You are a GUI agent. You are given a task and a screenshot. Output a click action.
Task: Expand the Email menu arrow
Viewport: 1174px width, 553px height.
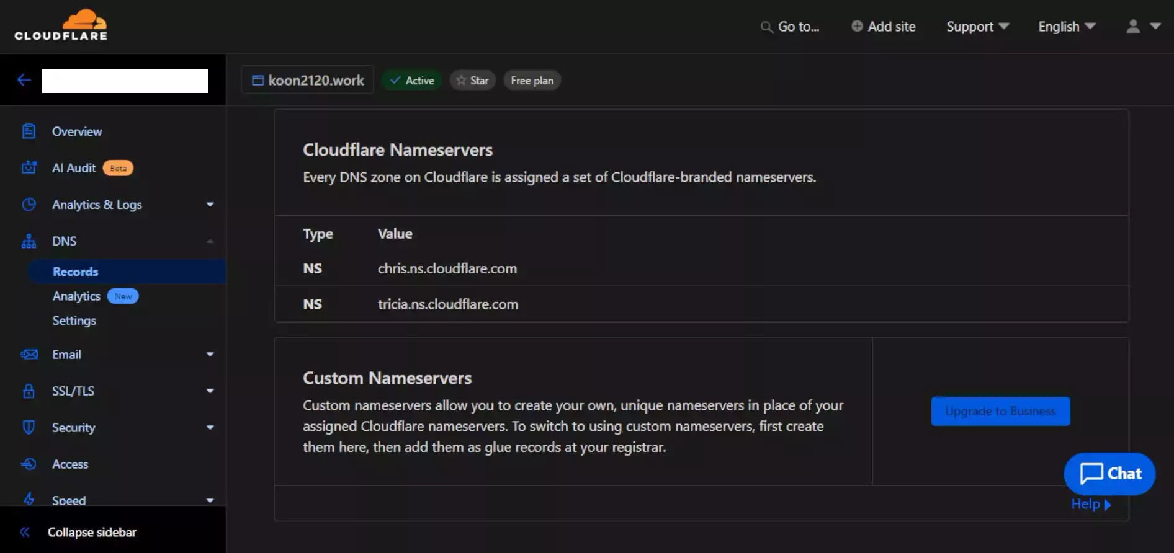(210, 355)
